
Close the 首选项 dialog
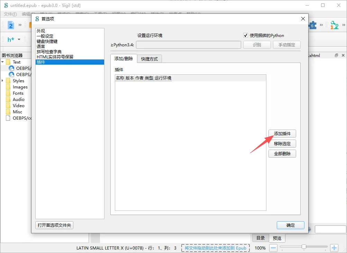tap(303, 19)
